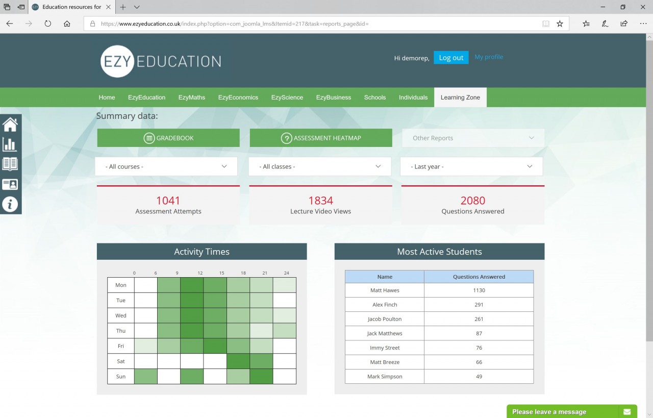This screenshot has height=418, width=653.
Task: Click the 2080 Questions Answered card
Action: tap(473, 205)
